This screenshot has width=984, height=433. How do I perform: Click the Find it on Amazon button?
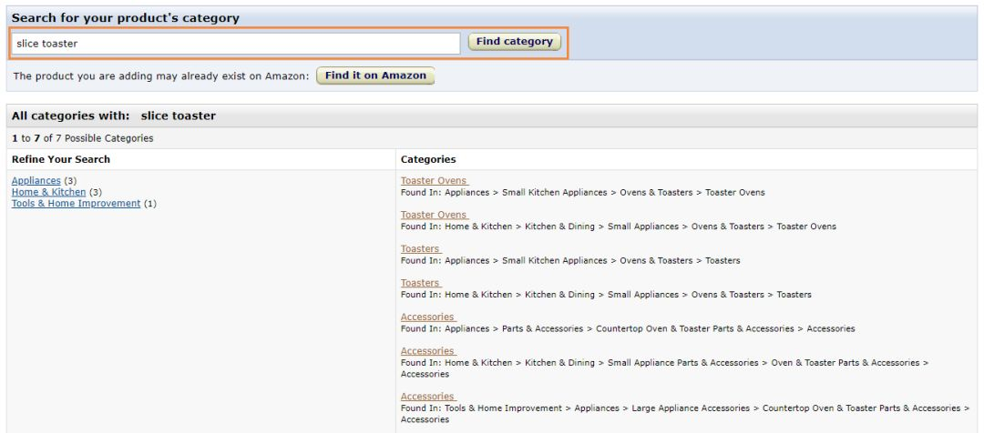coord(375,76)
